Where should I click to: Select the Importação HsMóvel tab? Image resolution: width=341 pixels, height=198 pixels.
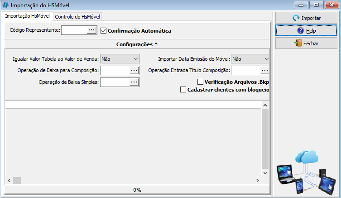28,16
